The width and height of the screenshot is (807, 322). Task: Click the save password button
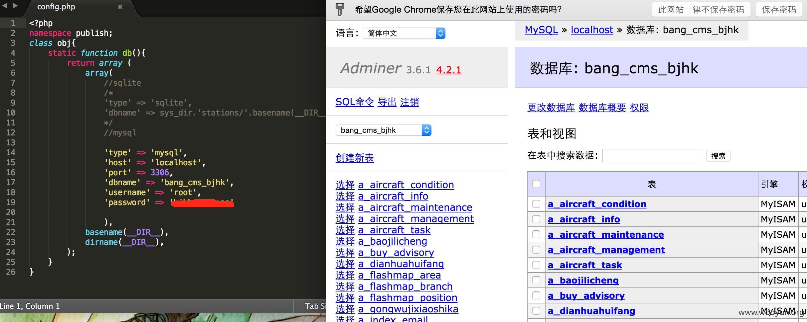(x=779, y=10)
